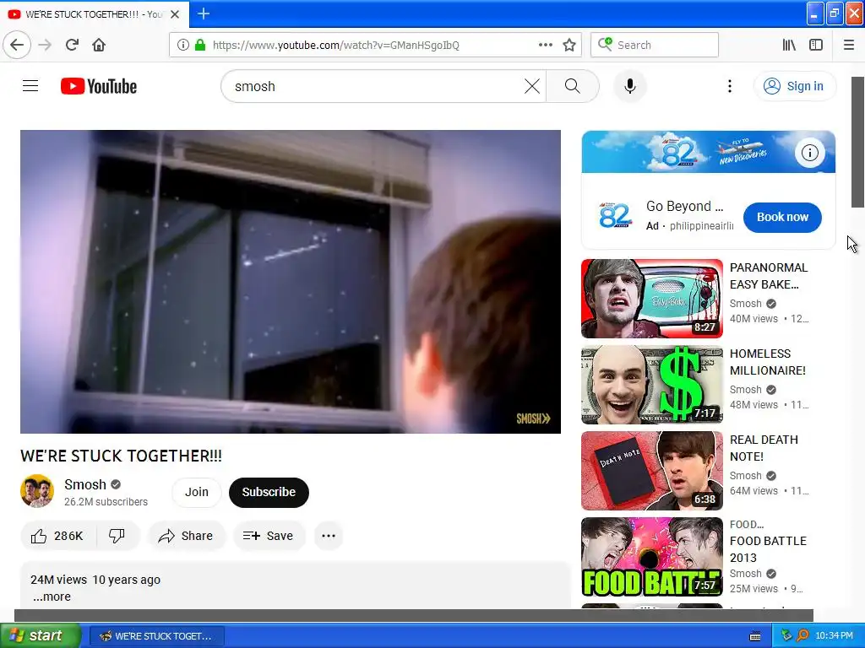The width and height of the screenshot is (865, 648).
Task: Subscribe to the Smosh channel
Action: [269, 492]
